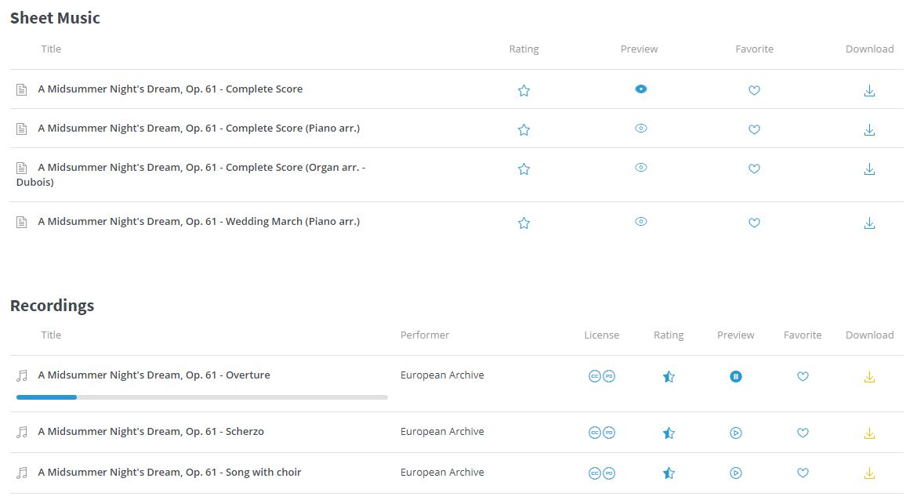
Task: Download the Organ arr. - Dubois score
Action: point(870,169)
